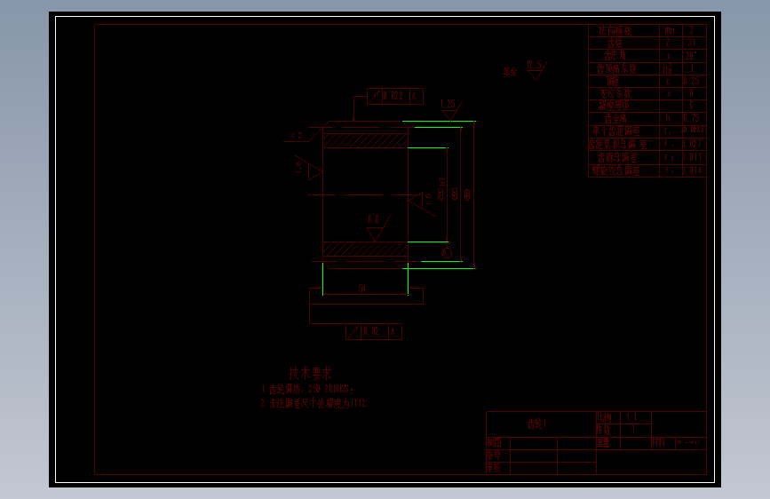
Task: Select the Mn symbol cell
Action: coord(670,30)
